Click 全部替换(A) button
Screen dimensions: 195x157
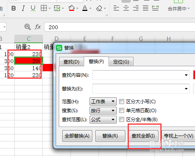coord(77,136)
